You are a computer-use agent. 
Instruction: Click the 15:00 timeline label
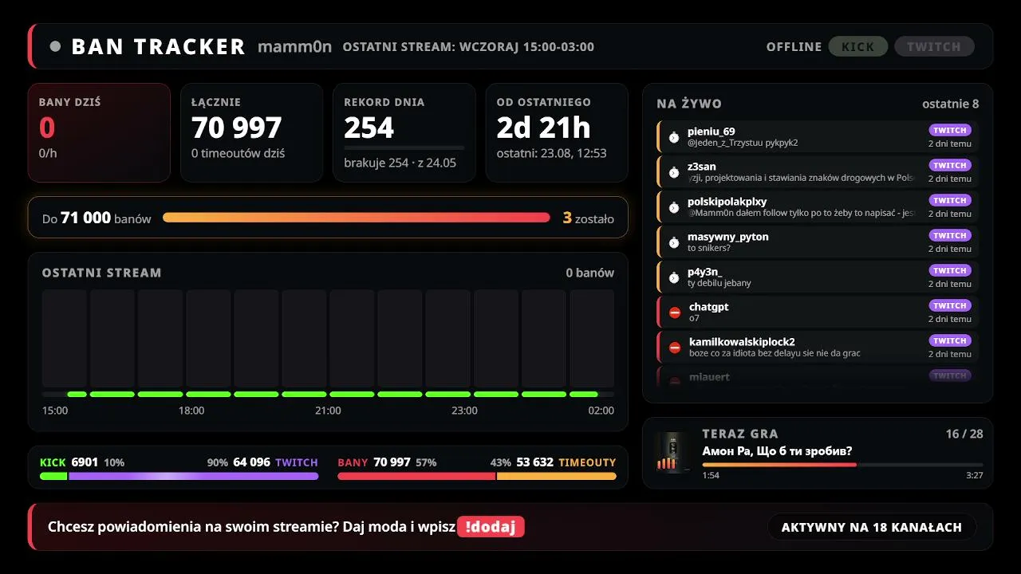[x=55, y=411]
